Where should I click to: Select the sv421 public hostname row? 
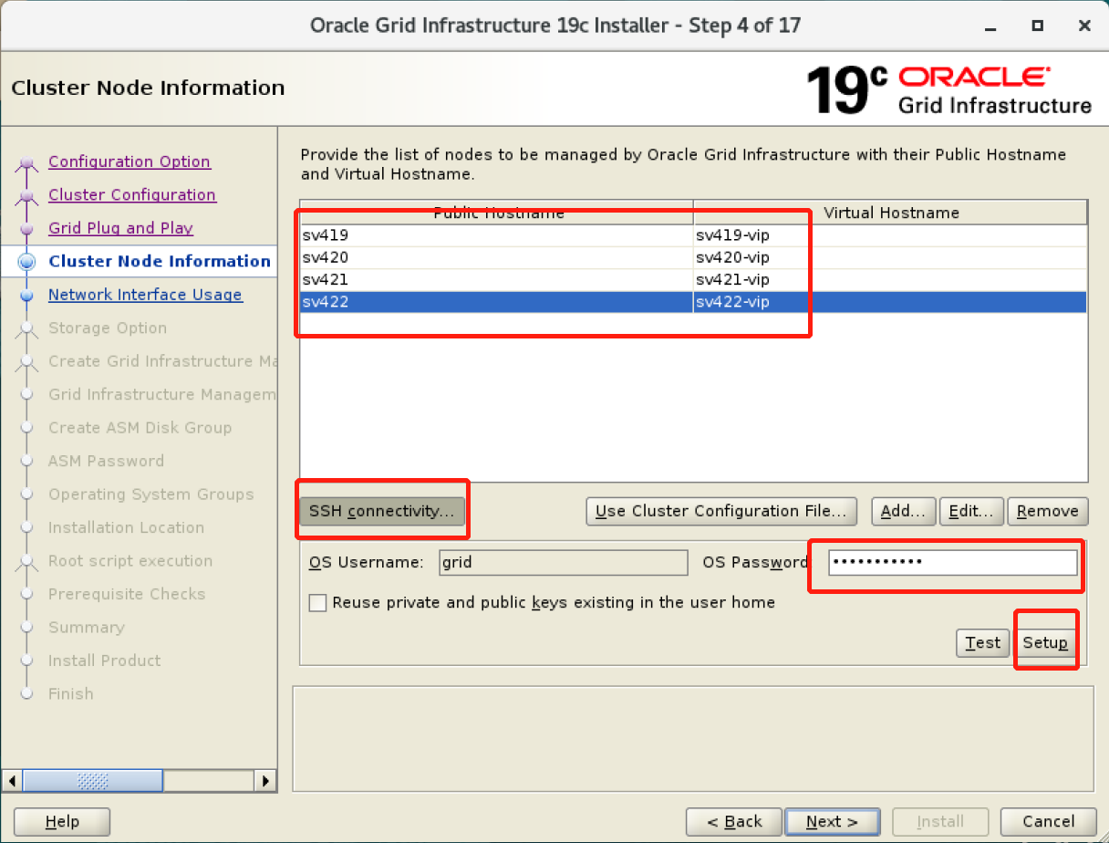(x=497, y=280)
